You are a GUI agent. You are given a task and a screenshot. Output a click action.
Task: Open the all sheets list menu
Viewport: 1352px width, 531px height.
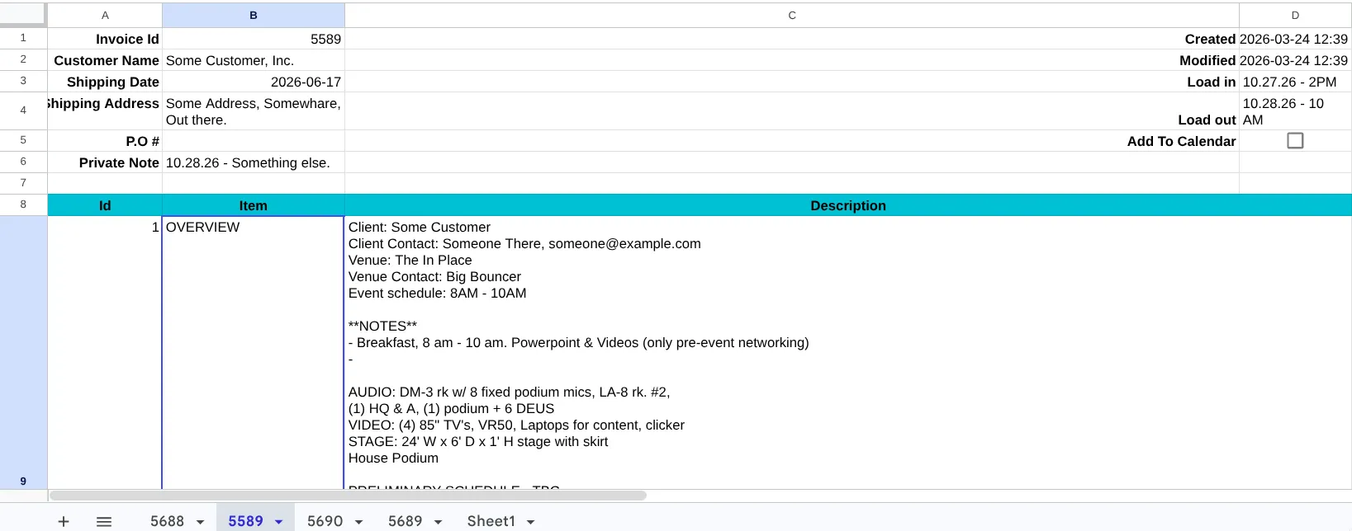coord(104,521)
